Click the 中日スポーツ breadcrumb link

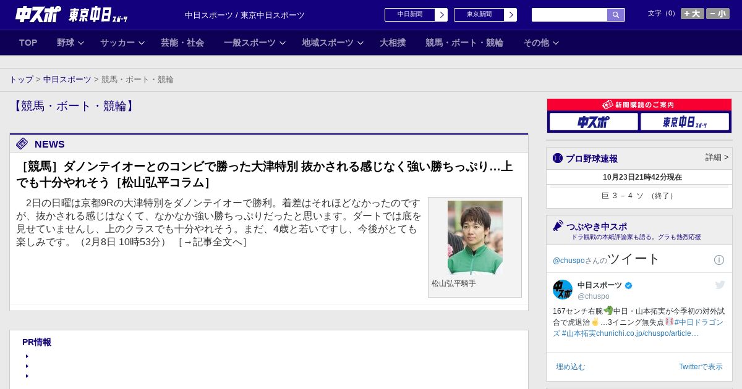[67, 80]
